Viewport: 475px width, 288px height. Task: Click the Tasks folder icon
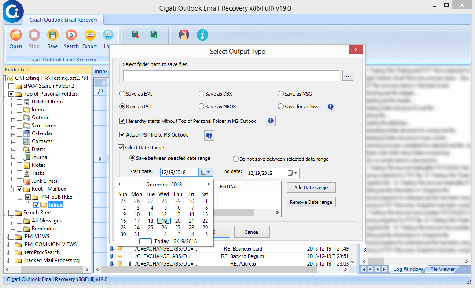click(x=27, y=173)
